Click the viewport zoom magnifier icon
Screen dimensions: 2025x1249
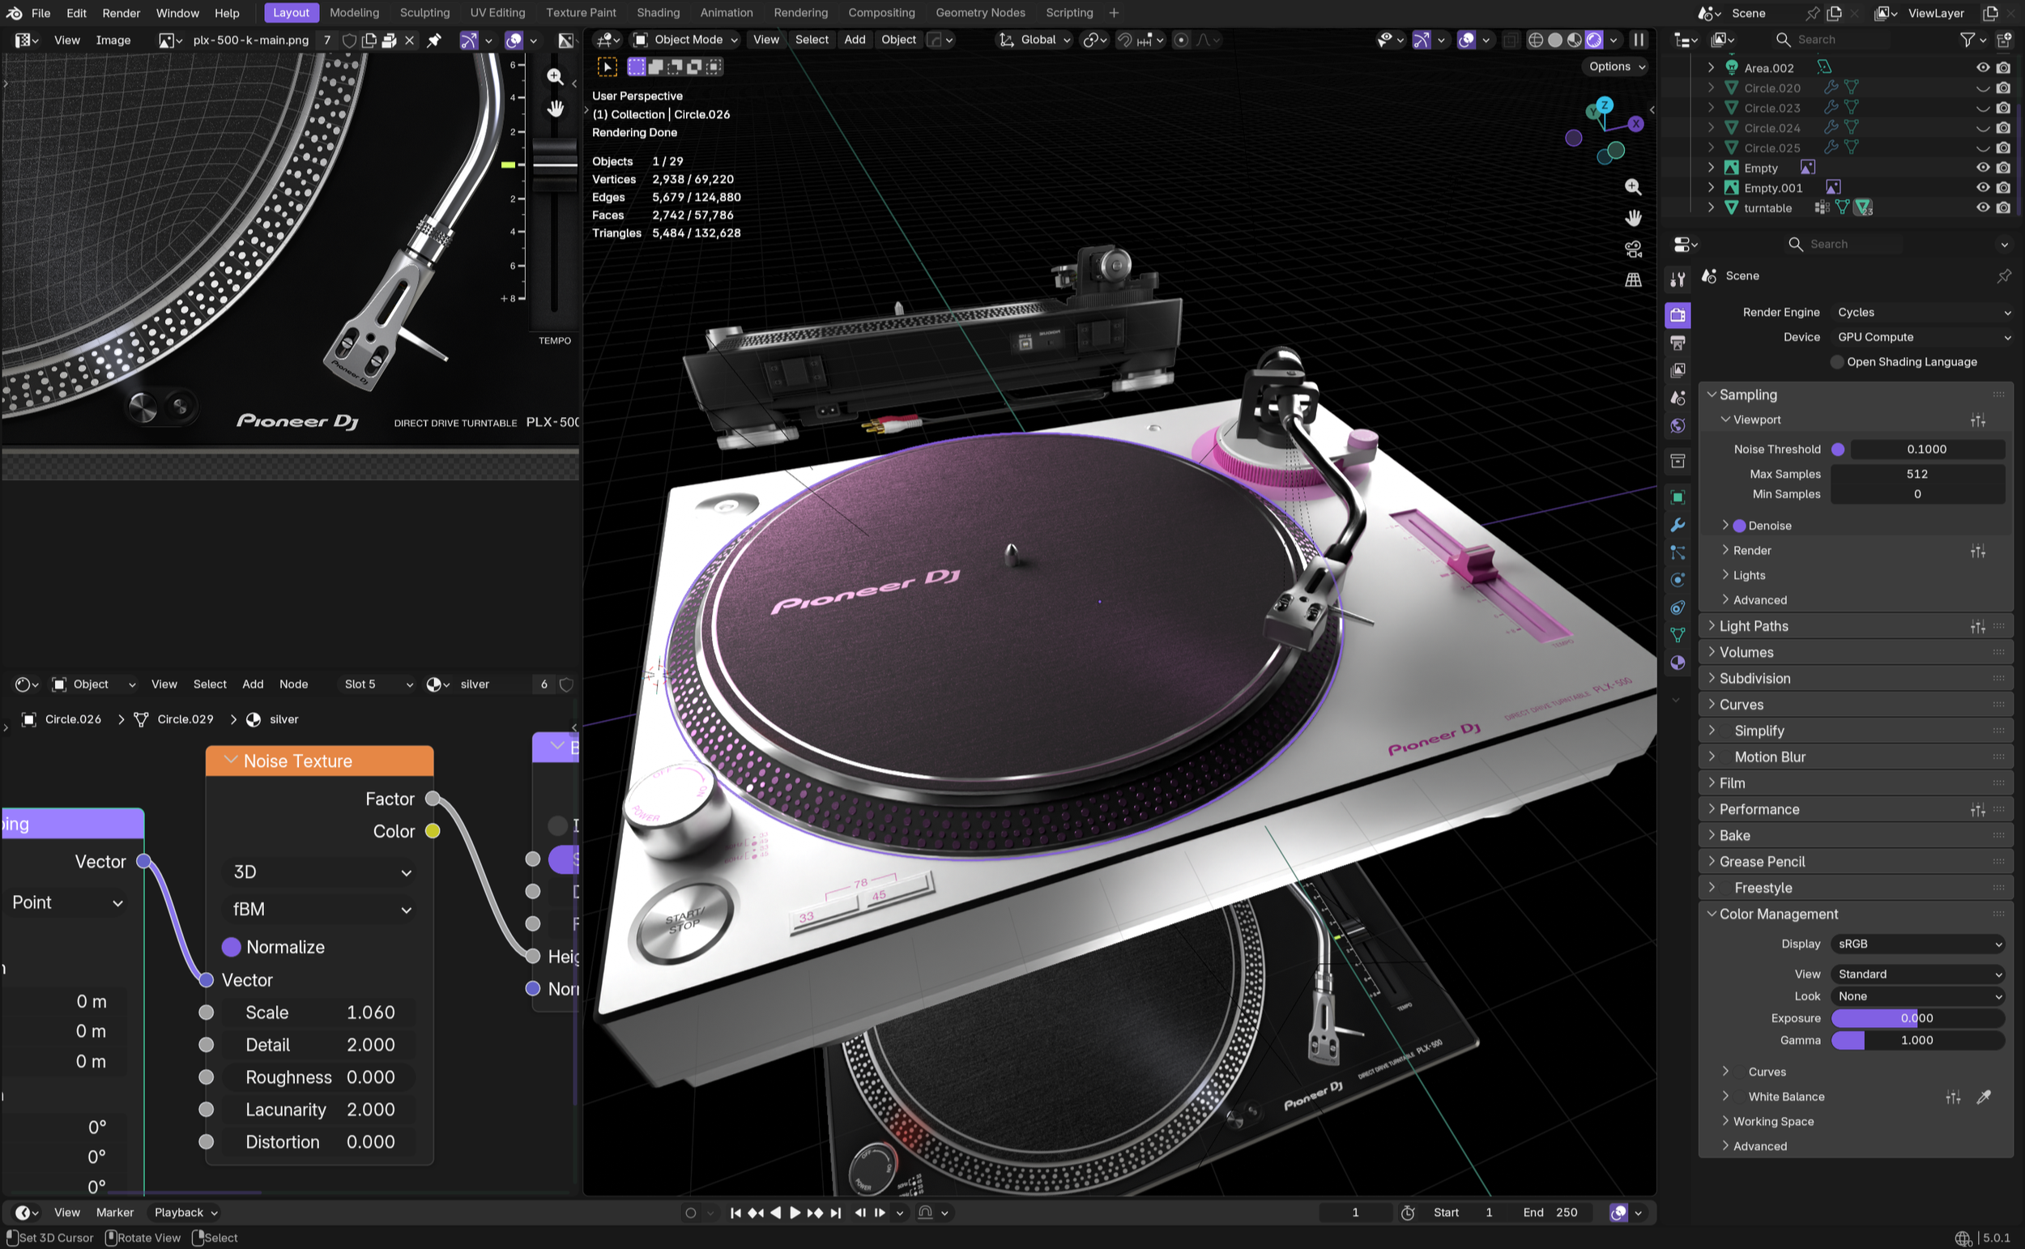(x=1633, y=186)
